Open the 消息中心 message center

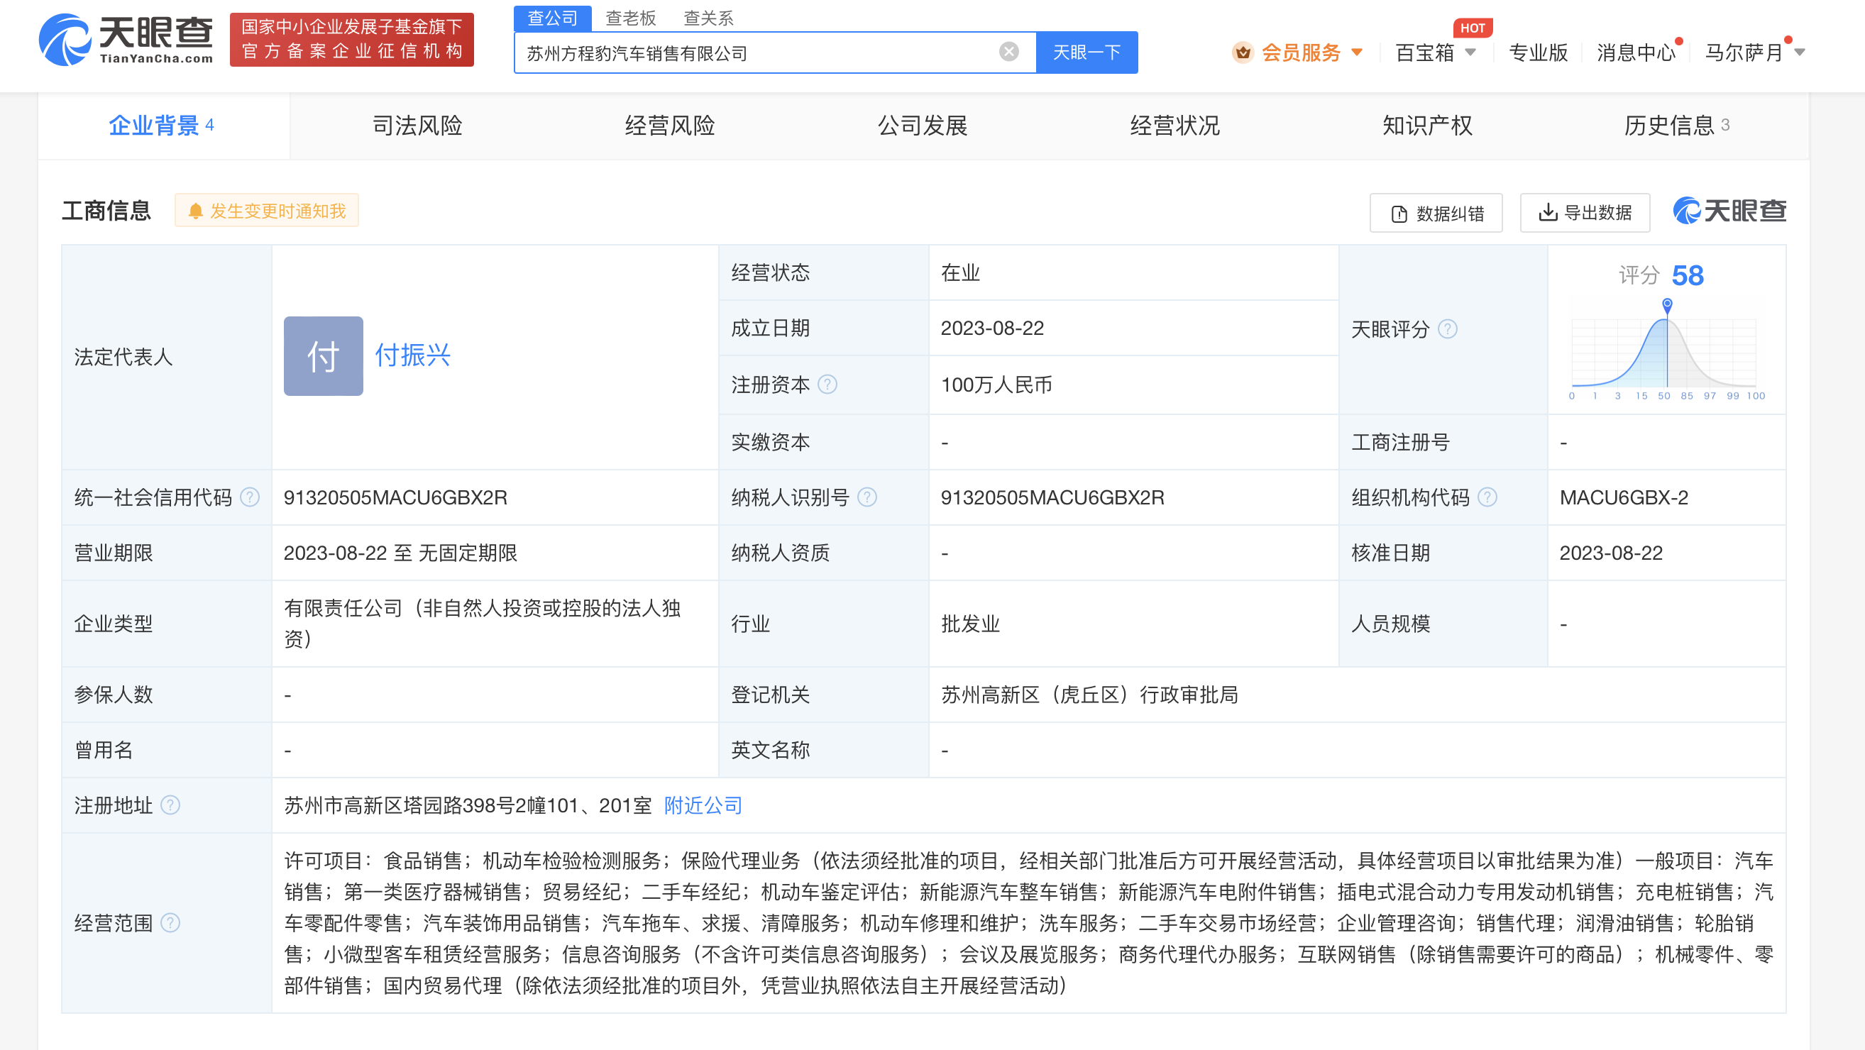[x=1636, y=52]
